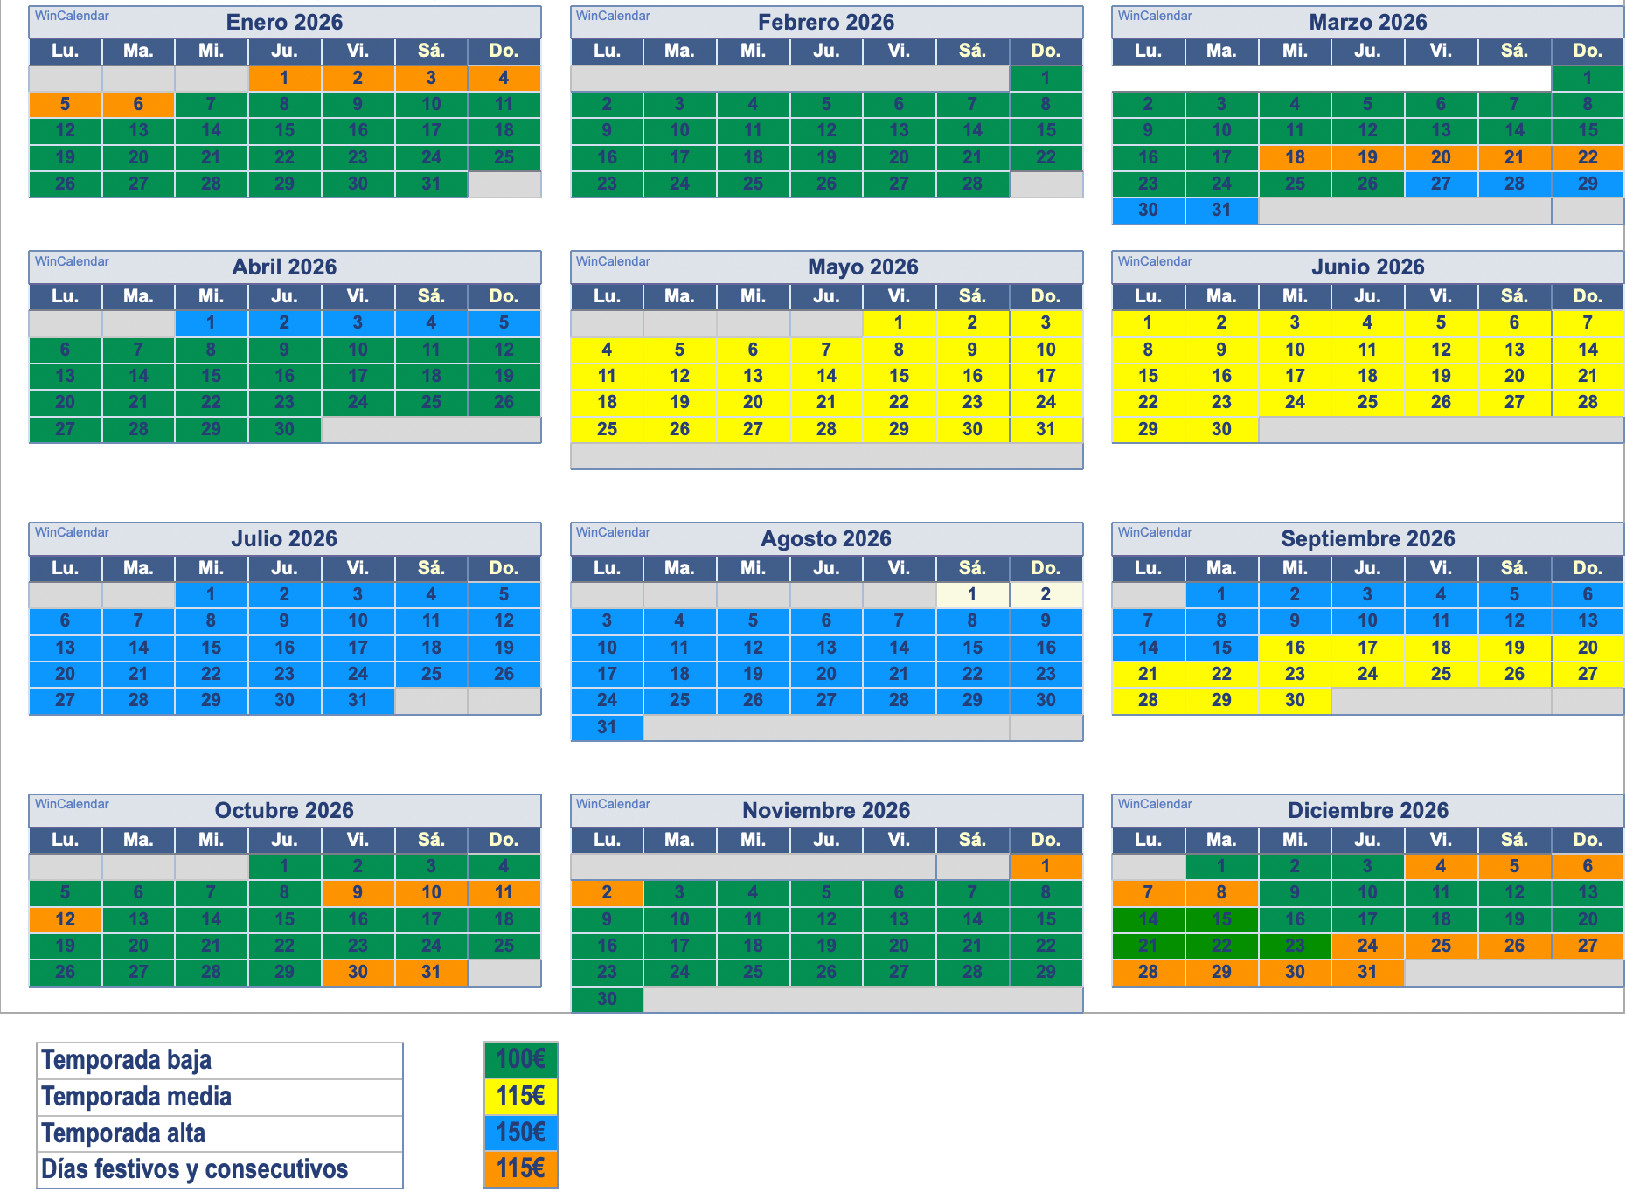Click the WinCalendar link above Enero 2026
The width and height of the screenshot is (1626, 1199).
tap(72, 16)
